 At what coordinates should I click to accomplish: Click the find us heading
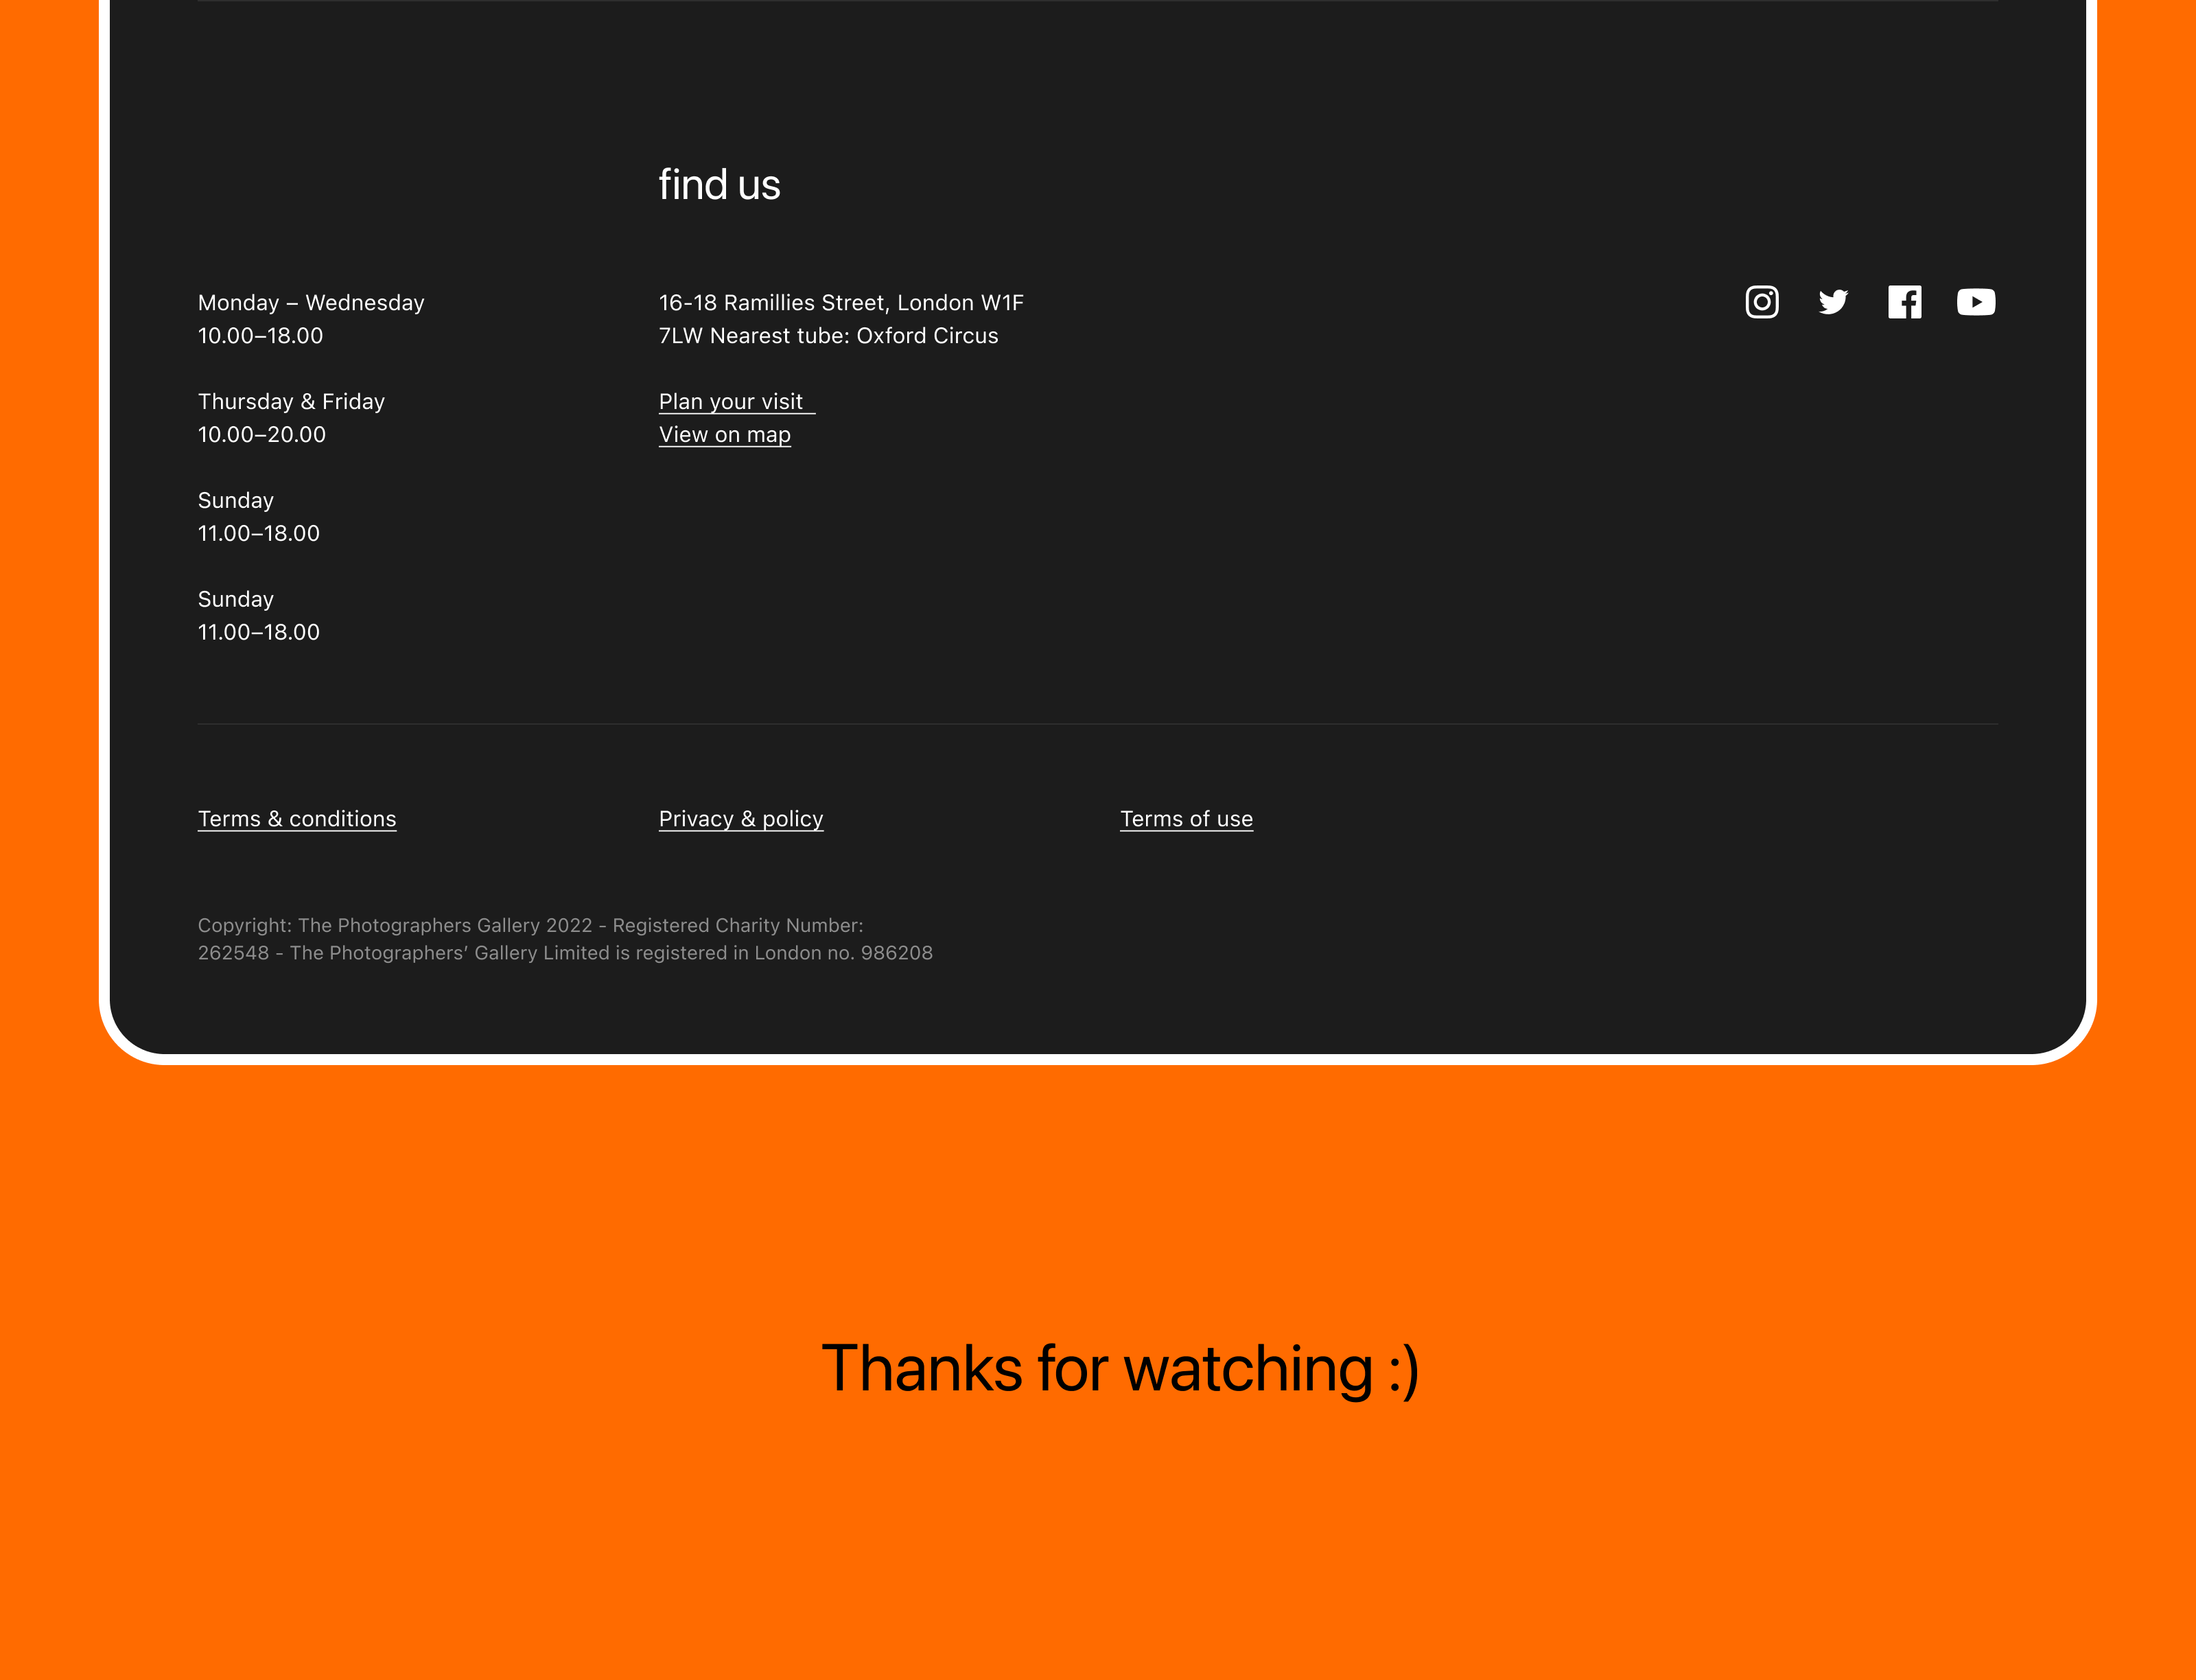coord(719,185)
